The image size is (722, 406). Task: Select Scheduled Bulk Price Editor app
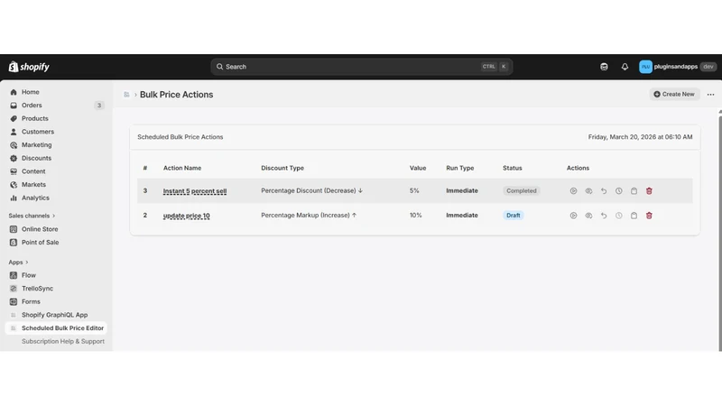tap(56, 328)
